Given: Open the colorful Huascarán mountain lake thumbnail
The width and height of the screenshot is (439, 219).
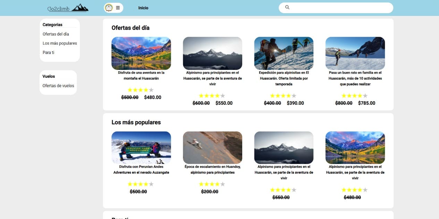Looking at the screenshot, I should click(x=141, y=53).
